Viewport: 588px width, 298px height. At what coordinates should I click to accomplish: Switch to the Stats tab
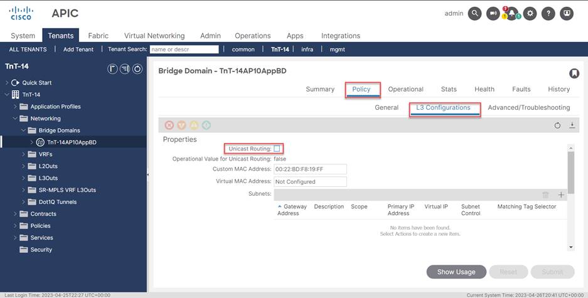(x=449, y=89)
